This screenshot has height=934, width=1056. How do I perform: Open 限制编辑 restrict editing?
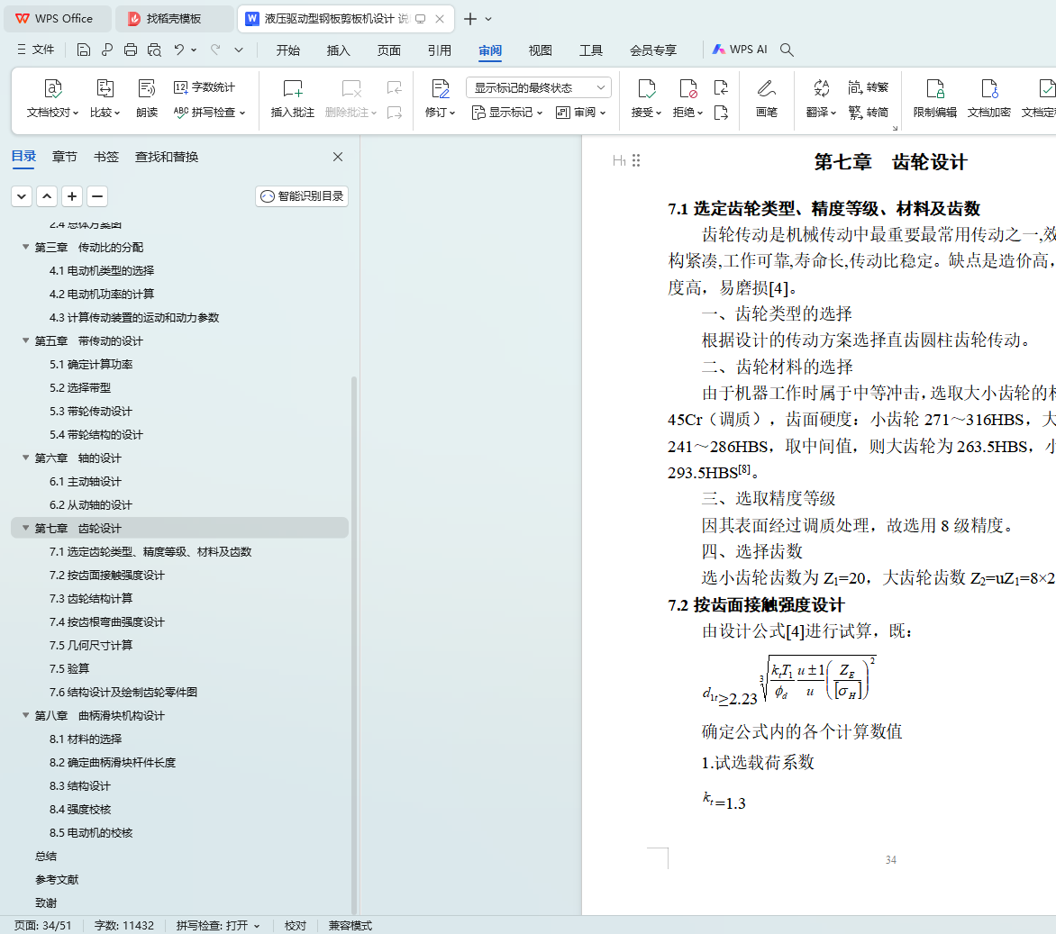(x=934, y=98)
